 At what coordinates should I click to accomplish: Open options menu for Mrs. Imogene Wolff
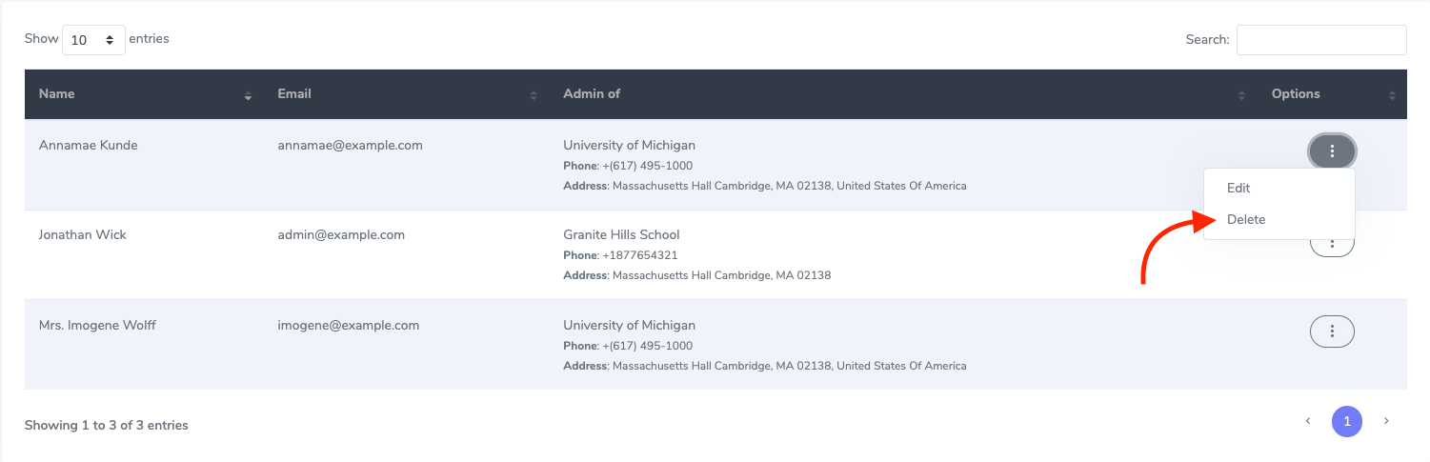pos(1332,331)
